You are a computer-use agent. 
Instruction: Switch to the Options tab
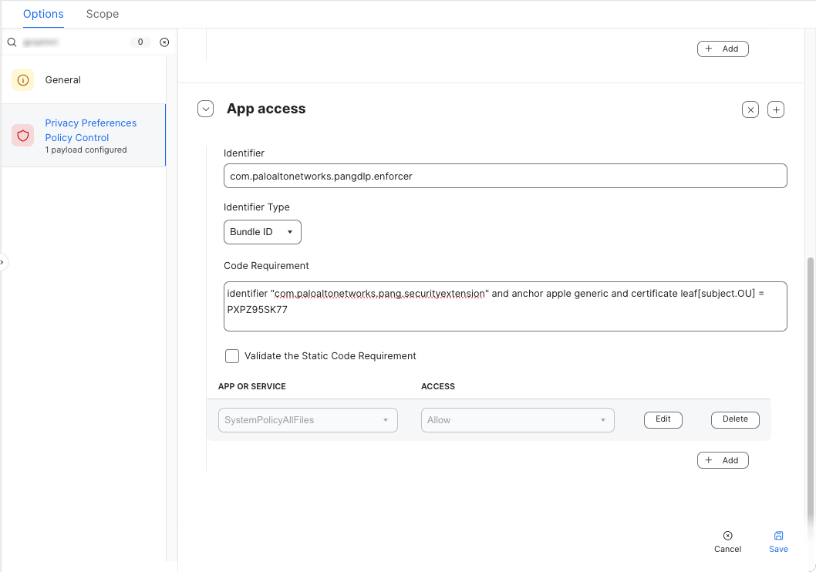click(43, 14)
